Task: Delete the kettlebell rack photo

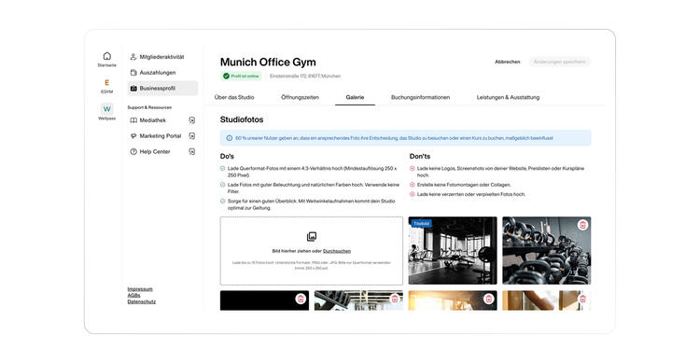Action: coord(582,225)
